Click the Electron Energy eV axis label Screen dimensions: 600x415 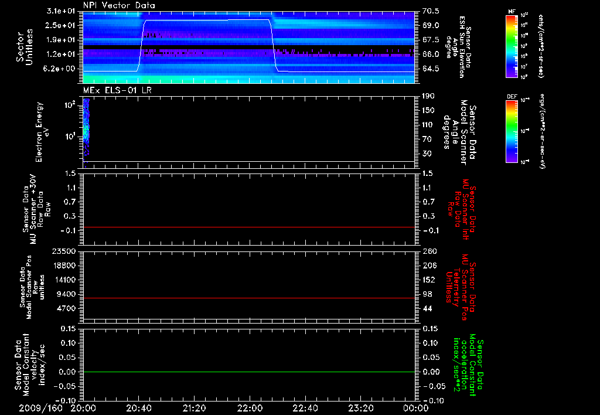42,132
